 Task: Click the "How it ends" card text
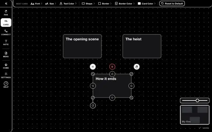tap(106, 79)
